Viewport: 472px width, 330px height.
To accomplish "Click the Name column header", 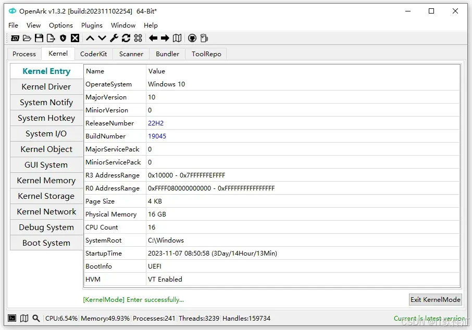I will (x=115, y=71).
